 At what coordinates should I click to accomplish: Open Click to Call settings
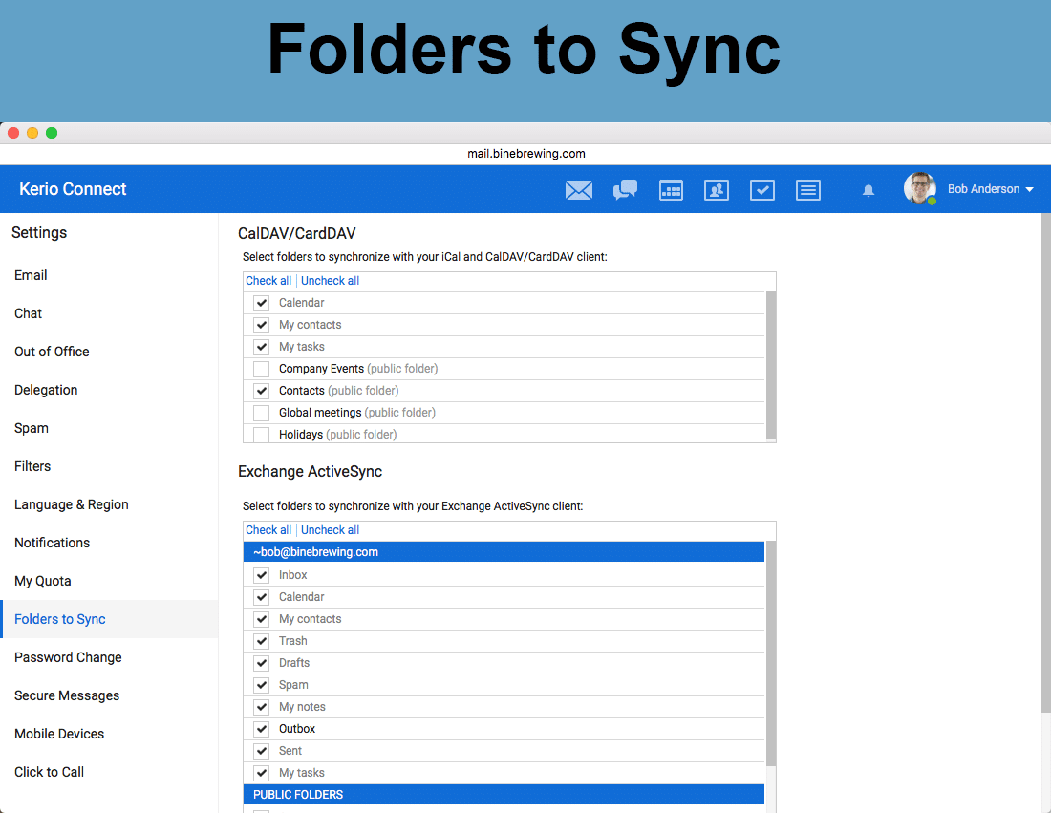coord(49,772)
